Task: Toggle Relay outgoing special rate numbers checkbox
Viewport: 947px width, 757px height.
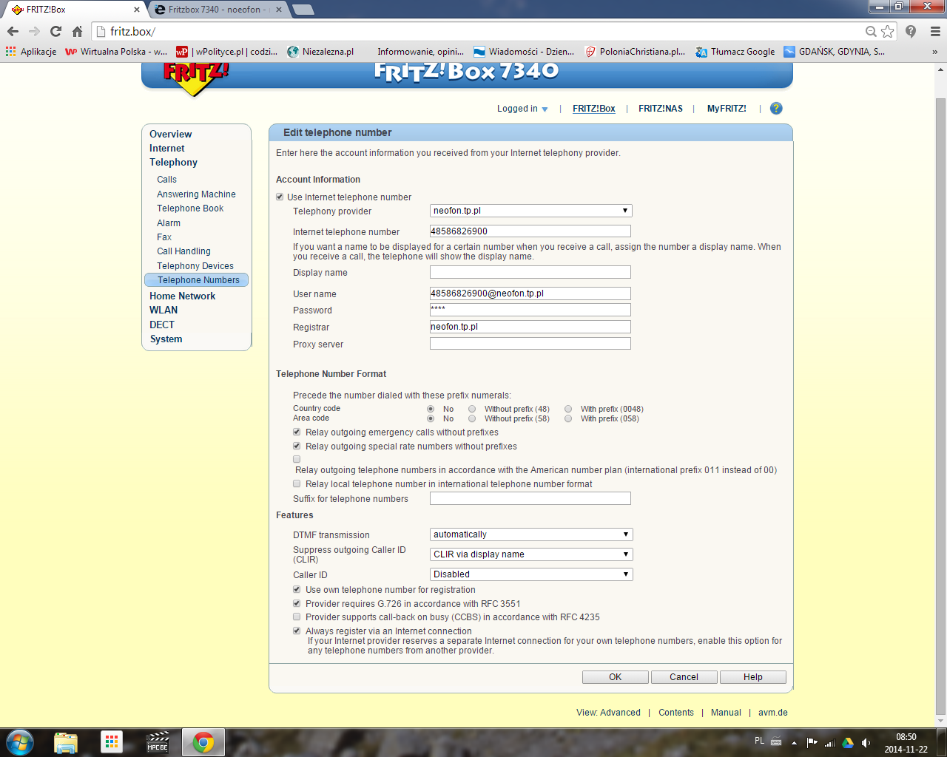Action: coord(297,447)
